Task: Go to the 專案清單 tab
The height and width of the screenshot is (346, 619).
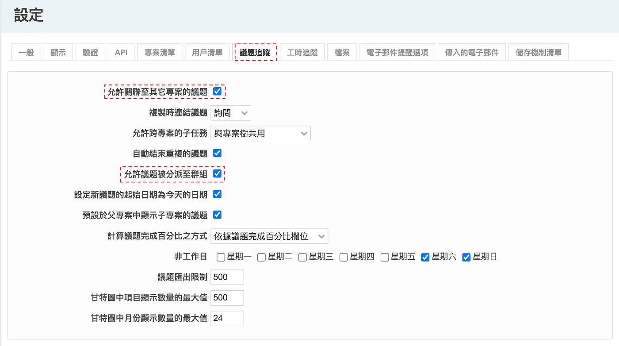Action: click(160, 52)
